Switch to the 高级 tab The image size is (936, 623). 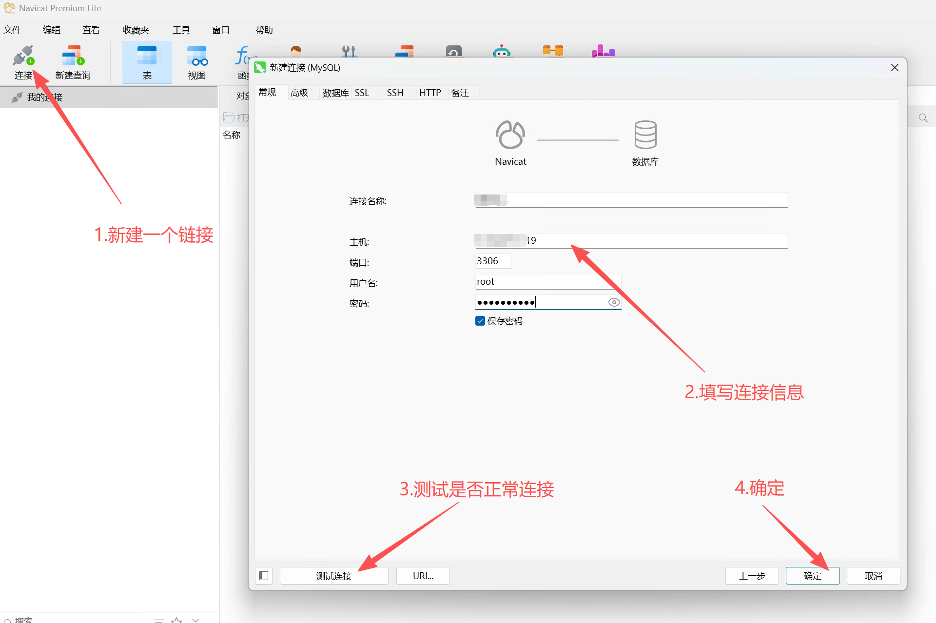[299, 93]
